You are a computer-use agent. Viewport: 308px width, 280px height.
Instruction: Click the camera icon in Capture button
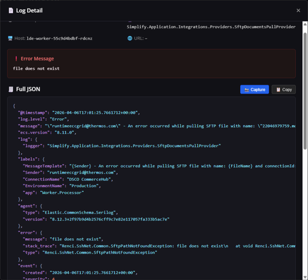pos(246,90)
